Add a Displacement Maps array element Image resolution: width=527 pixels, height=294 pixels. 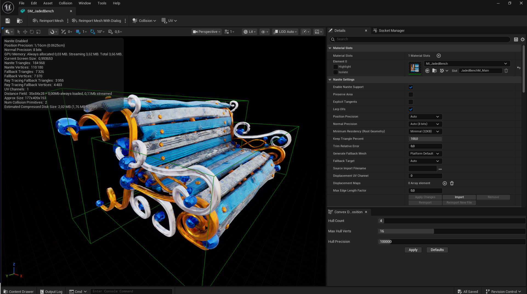tap(445, 183)
